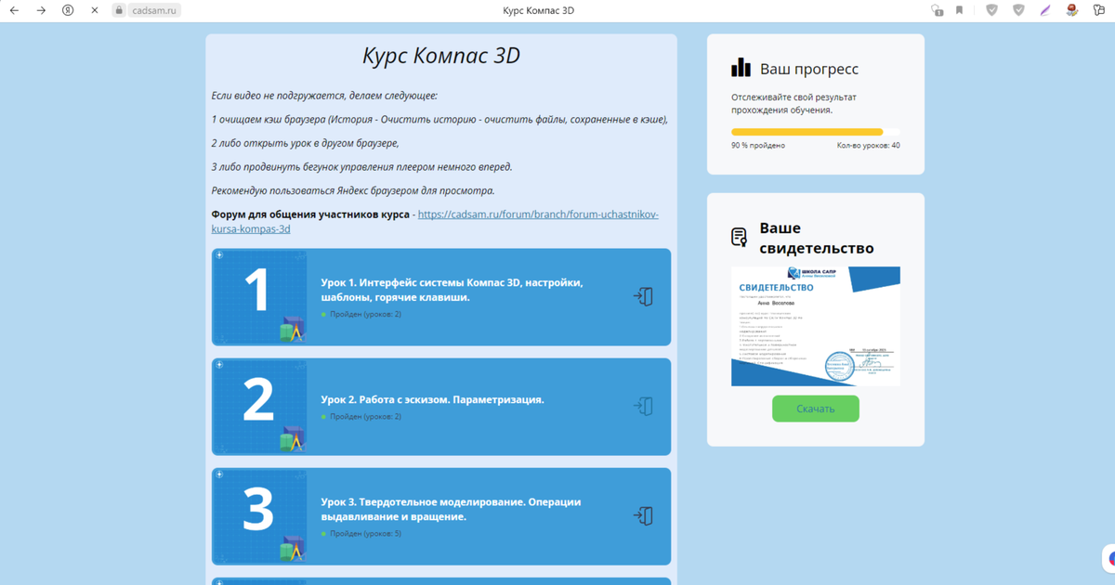
Task: Click the bar chart icon beside 'Ваш прогресс'
Action: pyautogui.click(x=741, y=68)
